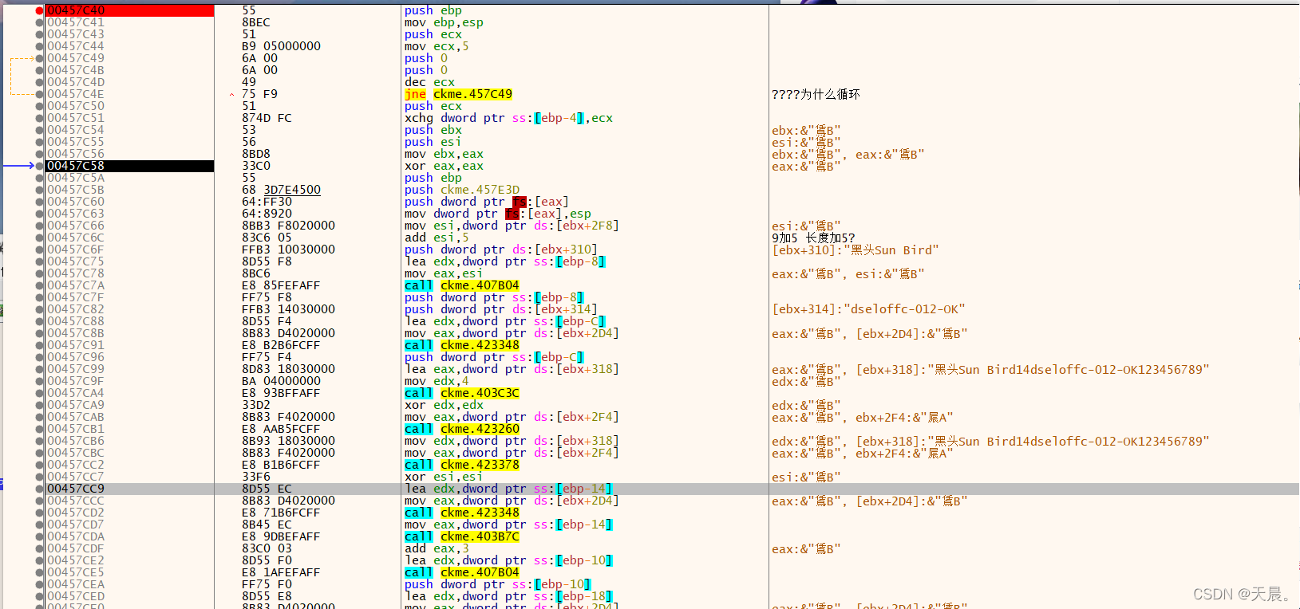Click the 'push ckme.457E3D' instruction

462,190
